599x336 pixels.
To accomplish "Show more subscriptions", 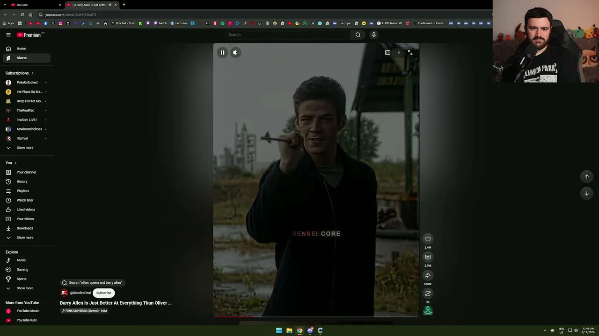I will (x=27, y=148).
